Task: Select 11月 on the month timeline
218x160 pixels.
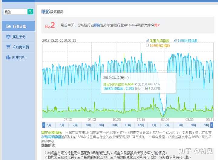Action: (x=128, y=125)
